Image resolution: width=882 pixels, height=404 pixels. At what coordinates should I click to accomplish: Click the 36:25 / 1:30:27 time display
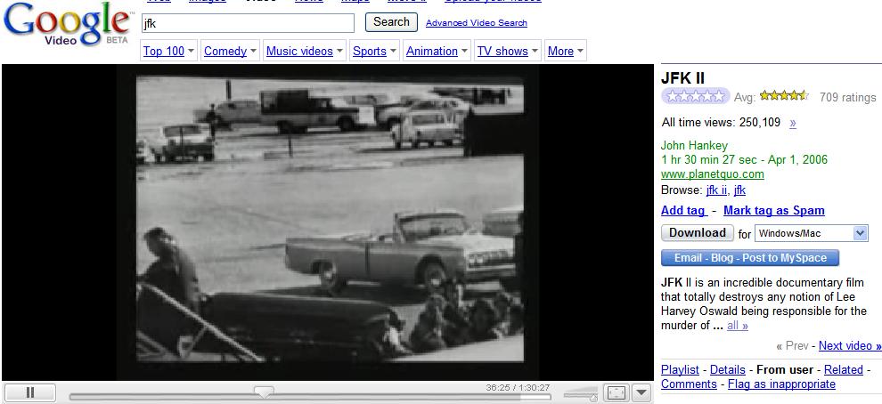click(x=518, y=388)
